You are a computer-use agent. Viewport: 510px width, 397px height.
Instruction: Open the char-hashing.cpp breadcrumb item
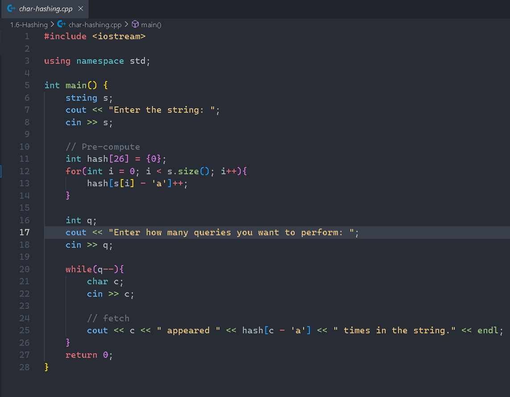pyautogui.click(x=95, y=25)
